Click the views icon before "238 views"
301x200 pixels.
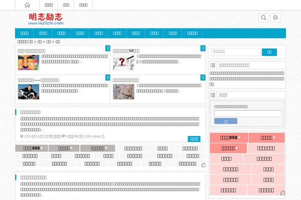coord(76,136)
